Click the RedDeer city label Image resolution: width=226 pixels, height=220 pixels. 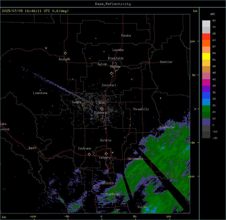(115, 67)
